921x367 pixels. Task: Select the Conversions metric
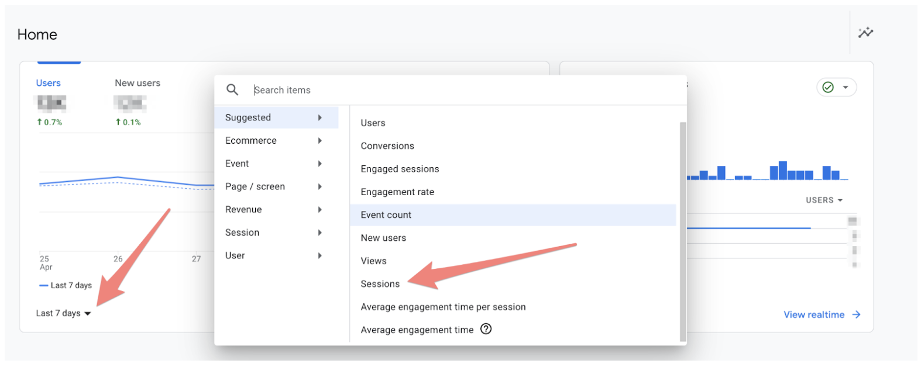tap(387, 146)
